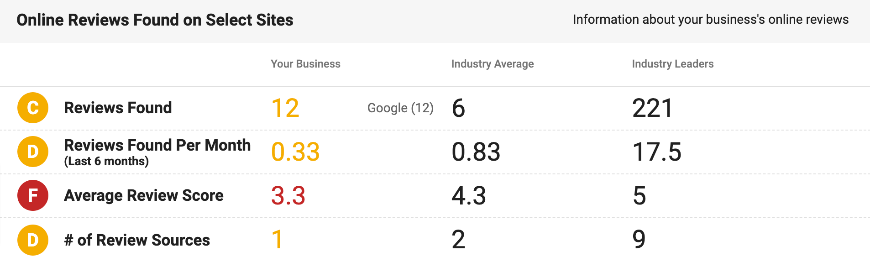Click the Average Review Score label

[x=144, y=195]
